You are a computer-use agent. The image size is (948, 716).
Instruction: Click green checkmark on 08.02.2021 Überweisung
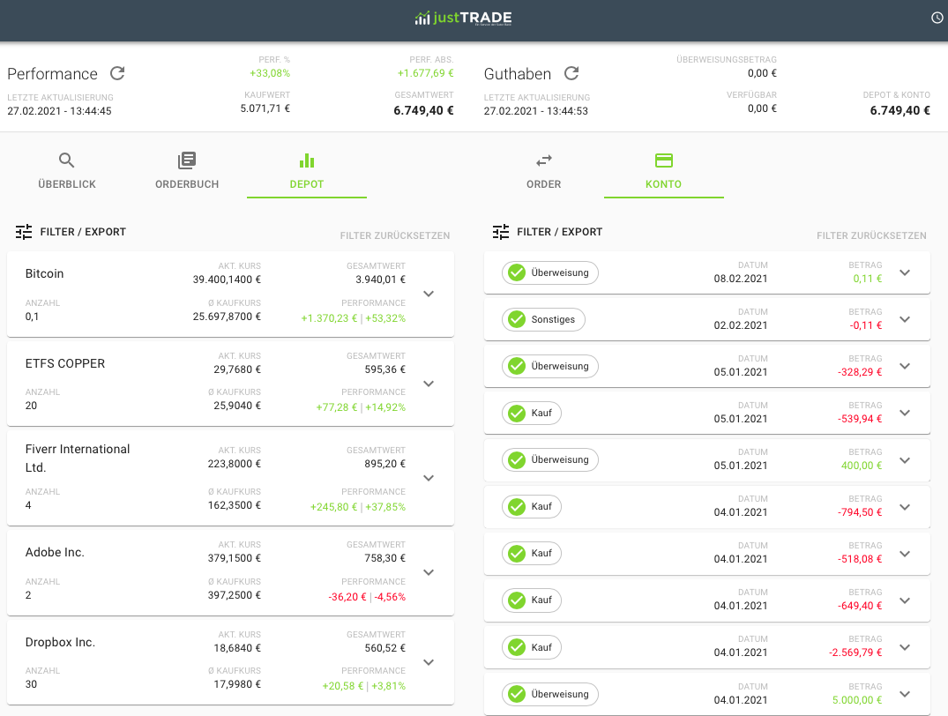click(x=517, y=272)
